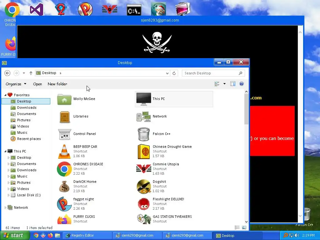Toggle the preview pane icon
320x240 pixels.
(x=232, y=84)
